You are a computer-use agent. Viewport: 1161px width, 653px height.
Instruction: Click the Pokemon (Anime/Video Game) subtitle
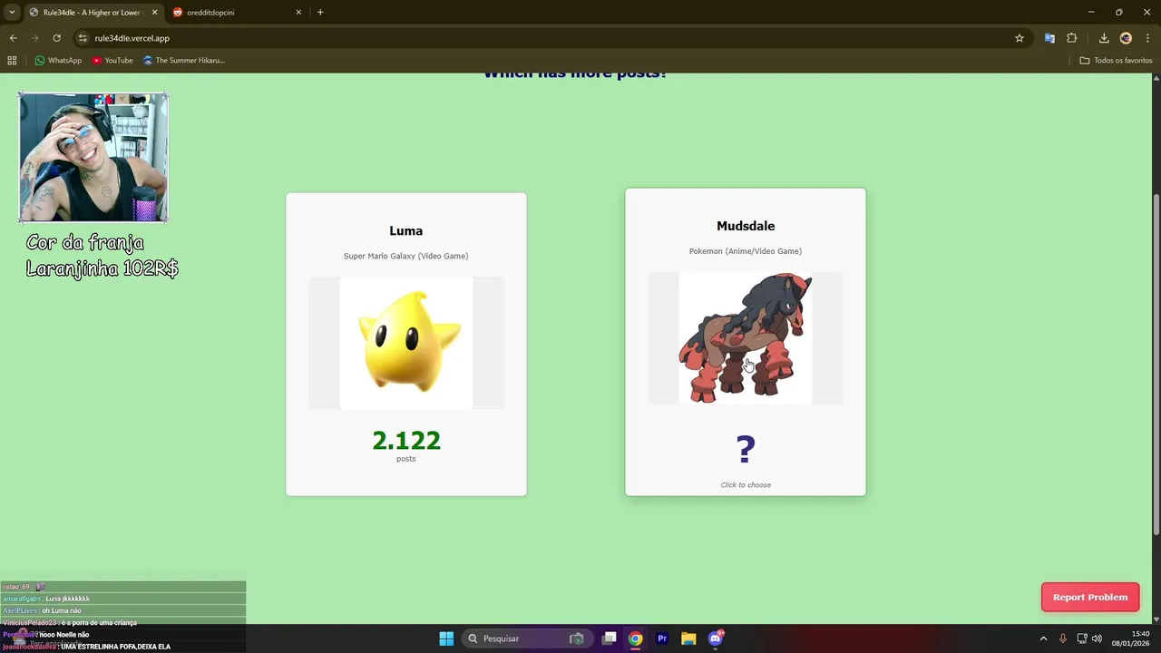(x=746, y=251)
